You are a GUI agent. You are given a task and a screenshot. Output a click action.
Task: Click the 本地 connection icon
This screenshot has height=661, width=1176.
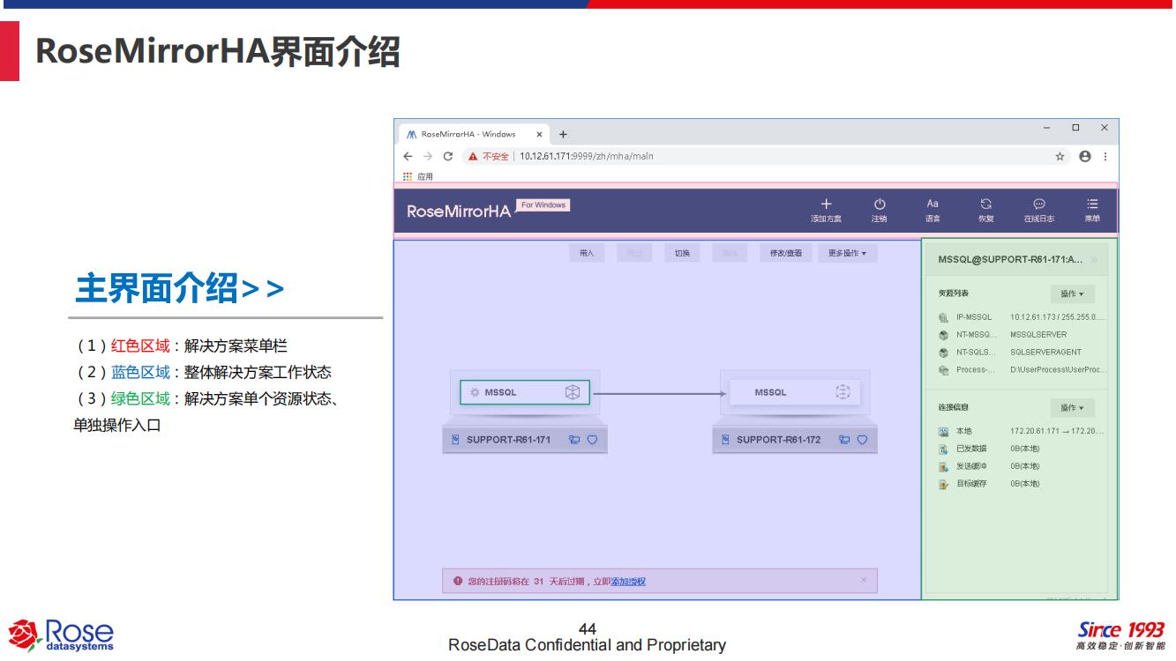944,432
